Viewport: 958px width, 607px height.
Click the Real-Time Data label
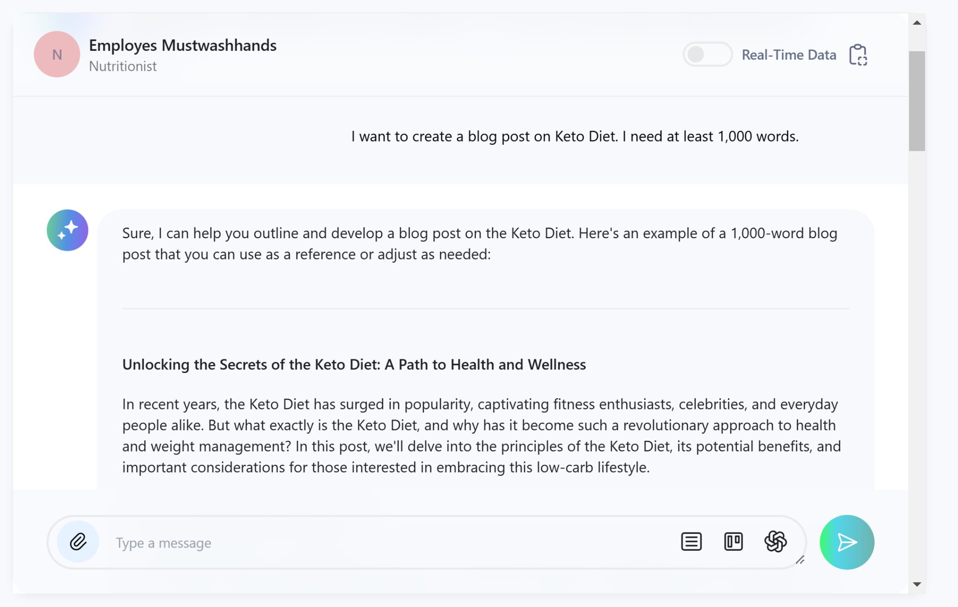pos(789,55)
